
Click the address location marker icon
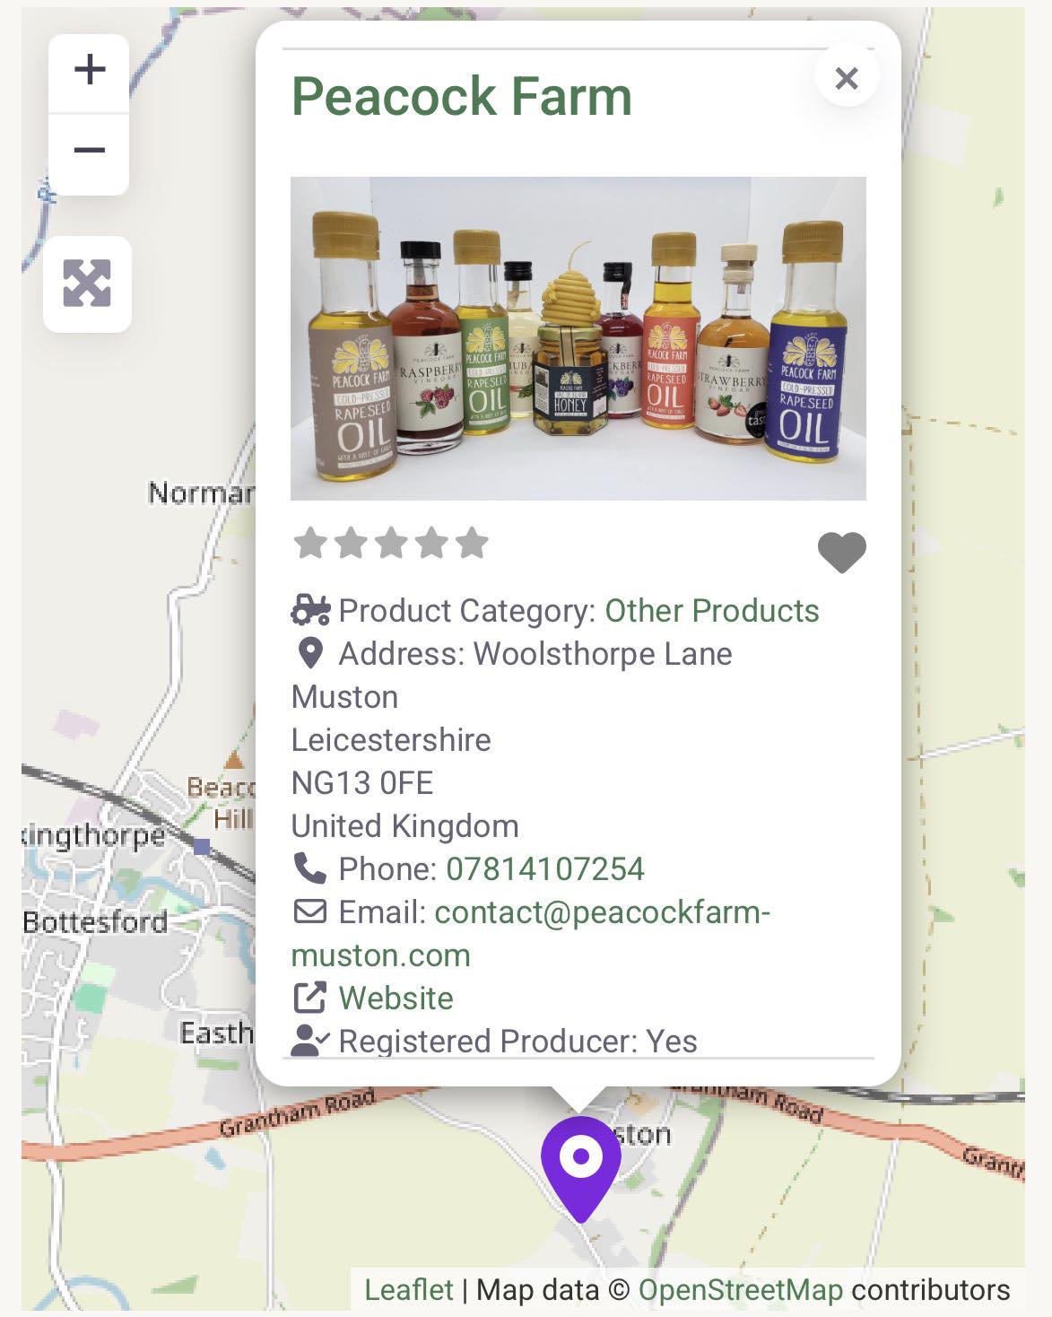click(x=310, y=653)
